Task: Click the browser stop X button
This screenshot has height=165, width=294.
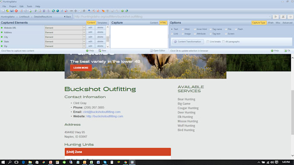Action: (x=283, y=17)
